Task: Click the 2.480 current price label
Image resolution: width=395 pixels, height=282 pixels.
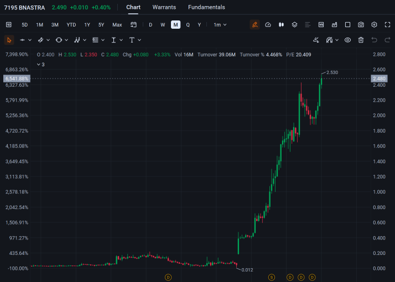Action: pyautogui.click(x=379, y=79)
